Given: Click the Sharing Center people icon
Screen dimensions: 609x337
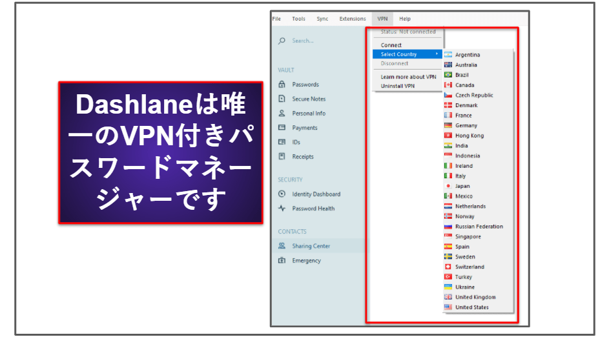Looking at the screenshot, I should [x=282, y=246].
